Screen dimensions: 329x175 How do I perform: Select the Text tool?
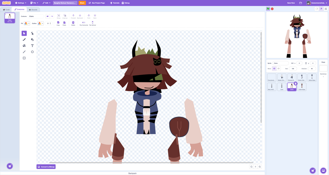(x=32, y=46)
